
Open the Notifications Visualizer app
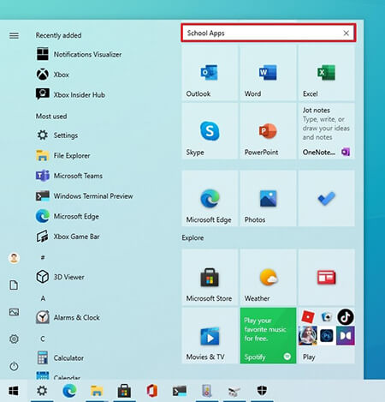click(x=79, y=54)
